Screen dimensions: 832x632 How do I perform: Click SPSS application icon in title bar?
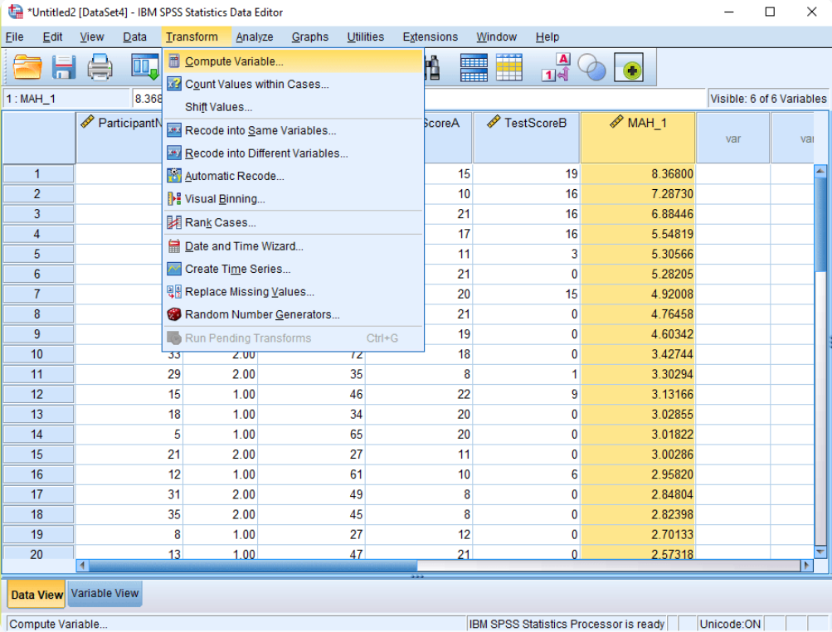(16, 12)
